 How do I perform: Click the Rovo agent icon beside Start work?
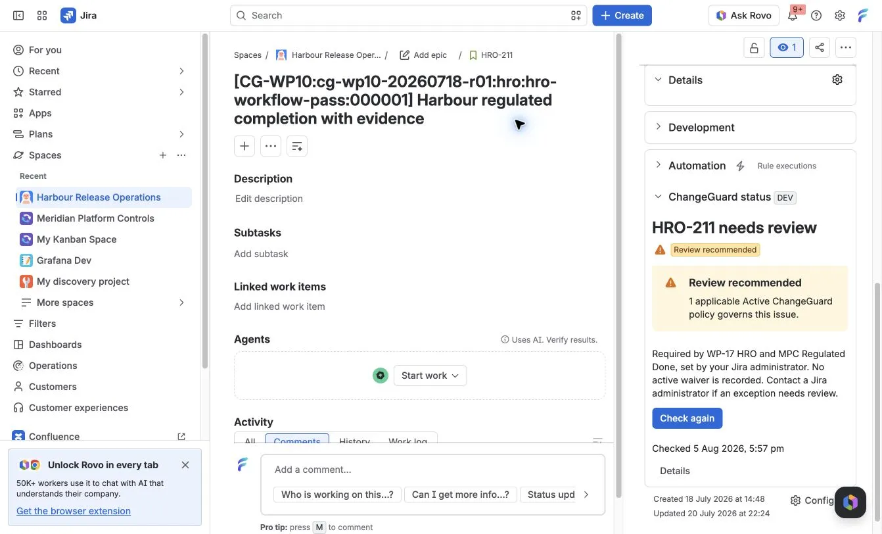(x=381, y=376)
